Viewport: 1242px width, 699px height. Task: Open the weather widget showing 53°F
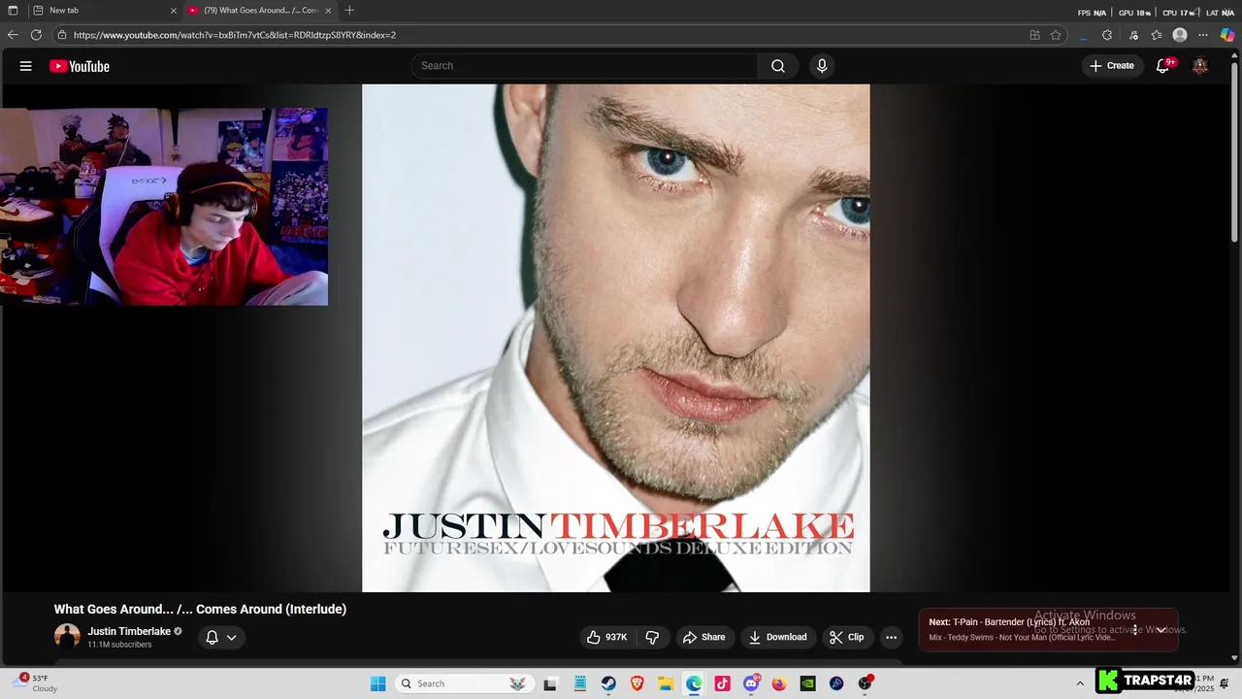34,683
